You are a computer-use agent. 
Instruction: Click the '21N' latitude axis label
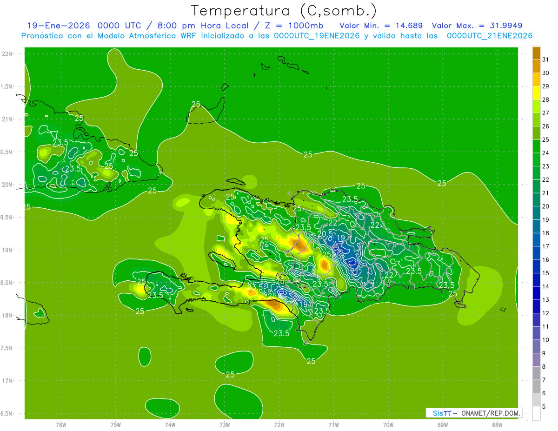7,119
